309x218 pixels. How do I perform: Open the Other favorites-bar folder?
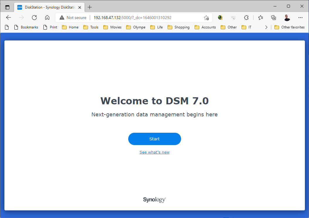(x=229, y=27)
